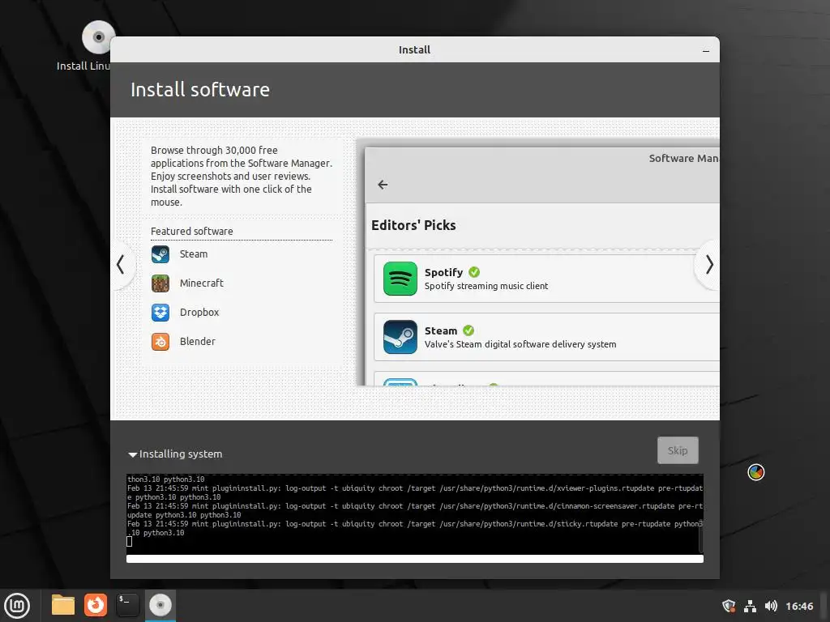The height and width of the screenshot is (622, 830).
Task: Launch Firefox from the panel
Action: coord(96,605)
